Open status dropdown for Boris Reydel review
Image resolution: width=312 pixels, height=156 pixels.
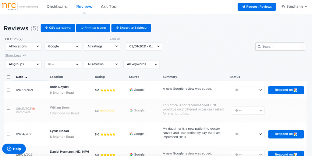(x=248, y=90)
